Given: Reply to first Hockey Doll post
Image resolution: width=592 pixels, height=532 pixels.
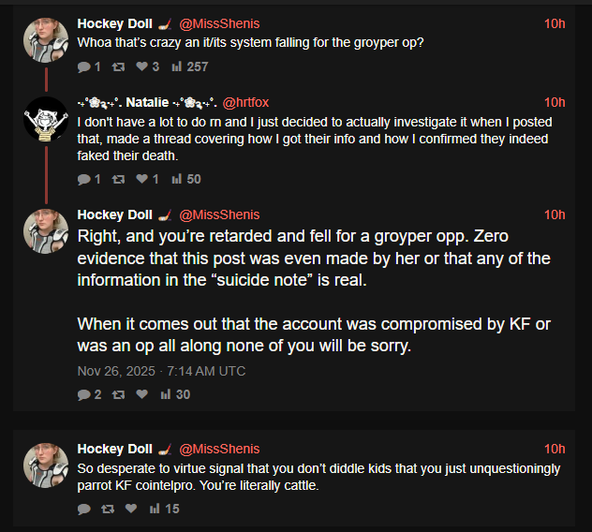Looking at the screenshot, I should 84,66.
